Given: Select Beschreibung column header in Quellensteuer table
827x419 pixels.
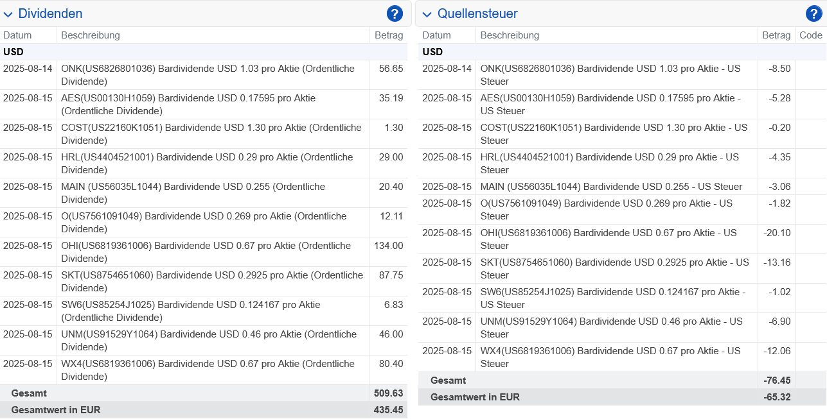Looking at the screenshot, I should click(x=510, y=35).
